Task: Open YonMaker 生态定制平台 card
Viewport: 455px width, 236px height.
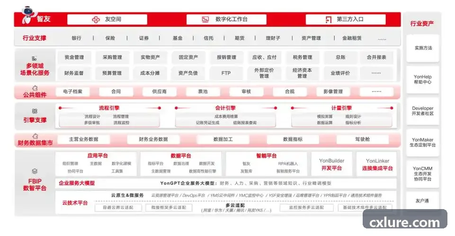Action: click(422, 142)
